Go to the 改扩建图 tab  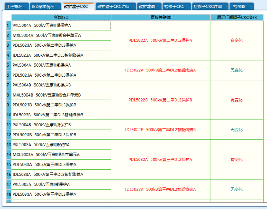click(146, 6)
